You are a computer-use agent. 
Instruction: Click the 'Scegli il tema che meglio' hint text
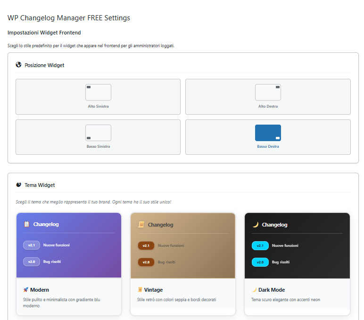click(x=93, y=202)
